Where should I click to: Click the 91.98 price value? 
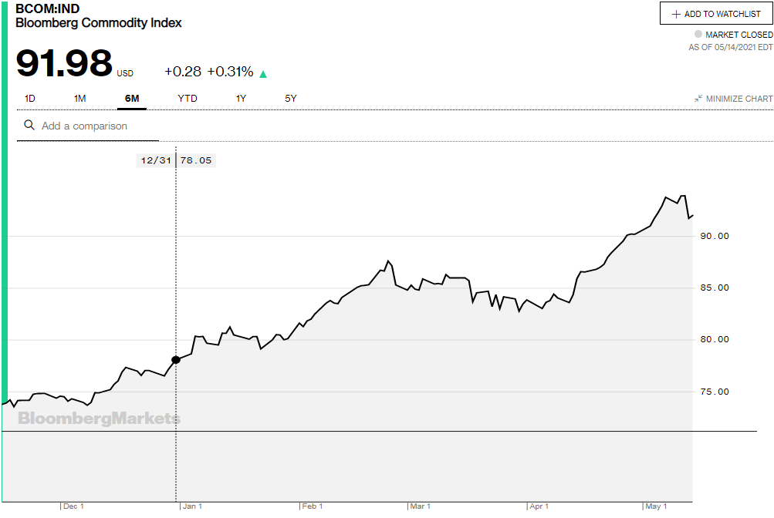[64, 64]
